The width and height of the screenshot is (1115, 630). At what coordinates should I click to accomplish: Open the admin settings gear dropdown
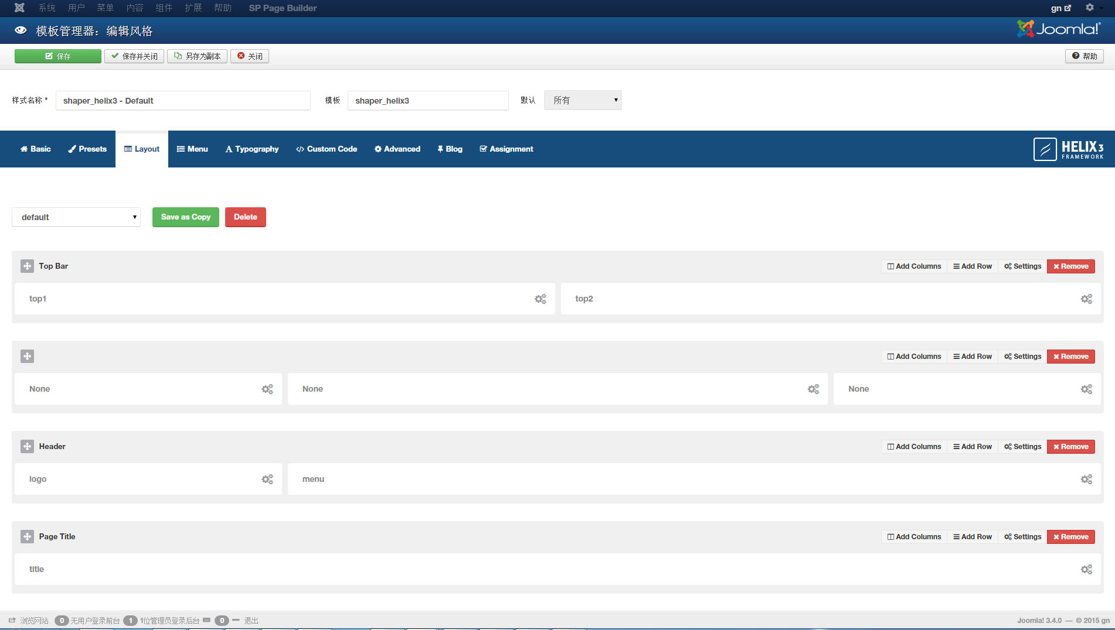(x=1090, y=8)
